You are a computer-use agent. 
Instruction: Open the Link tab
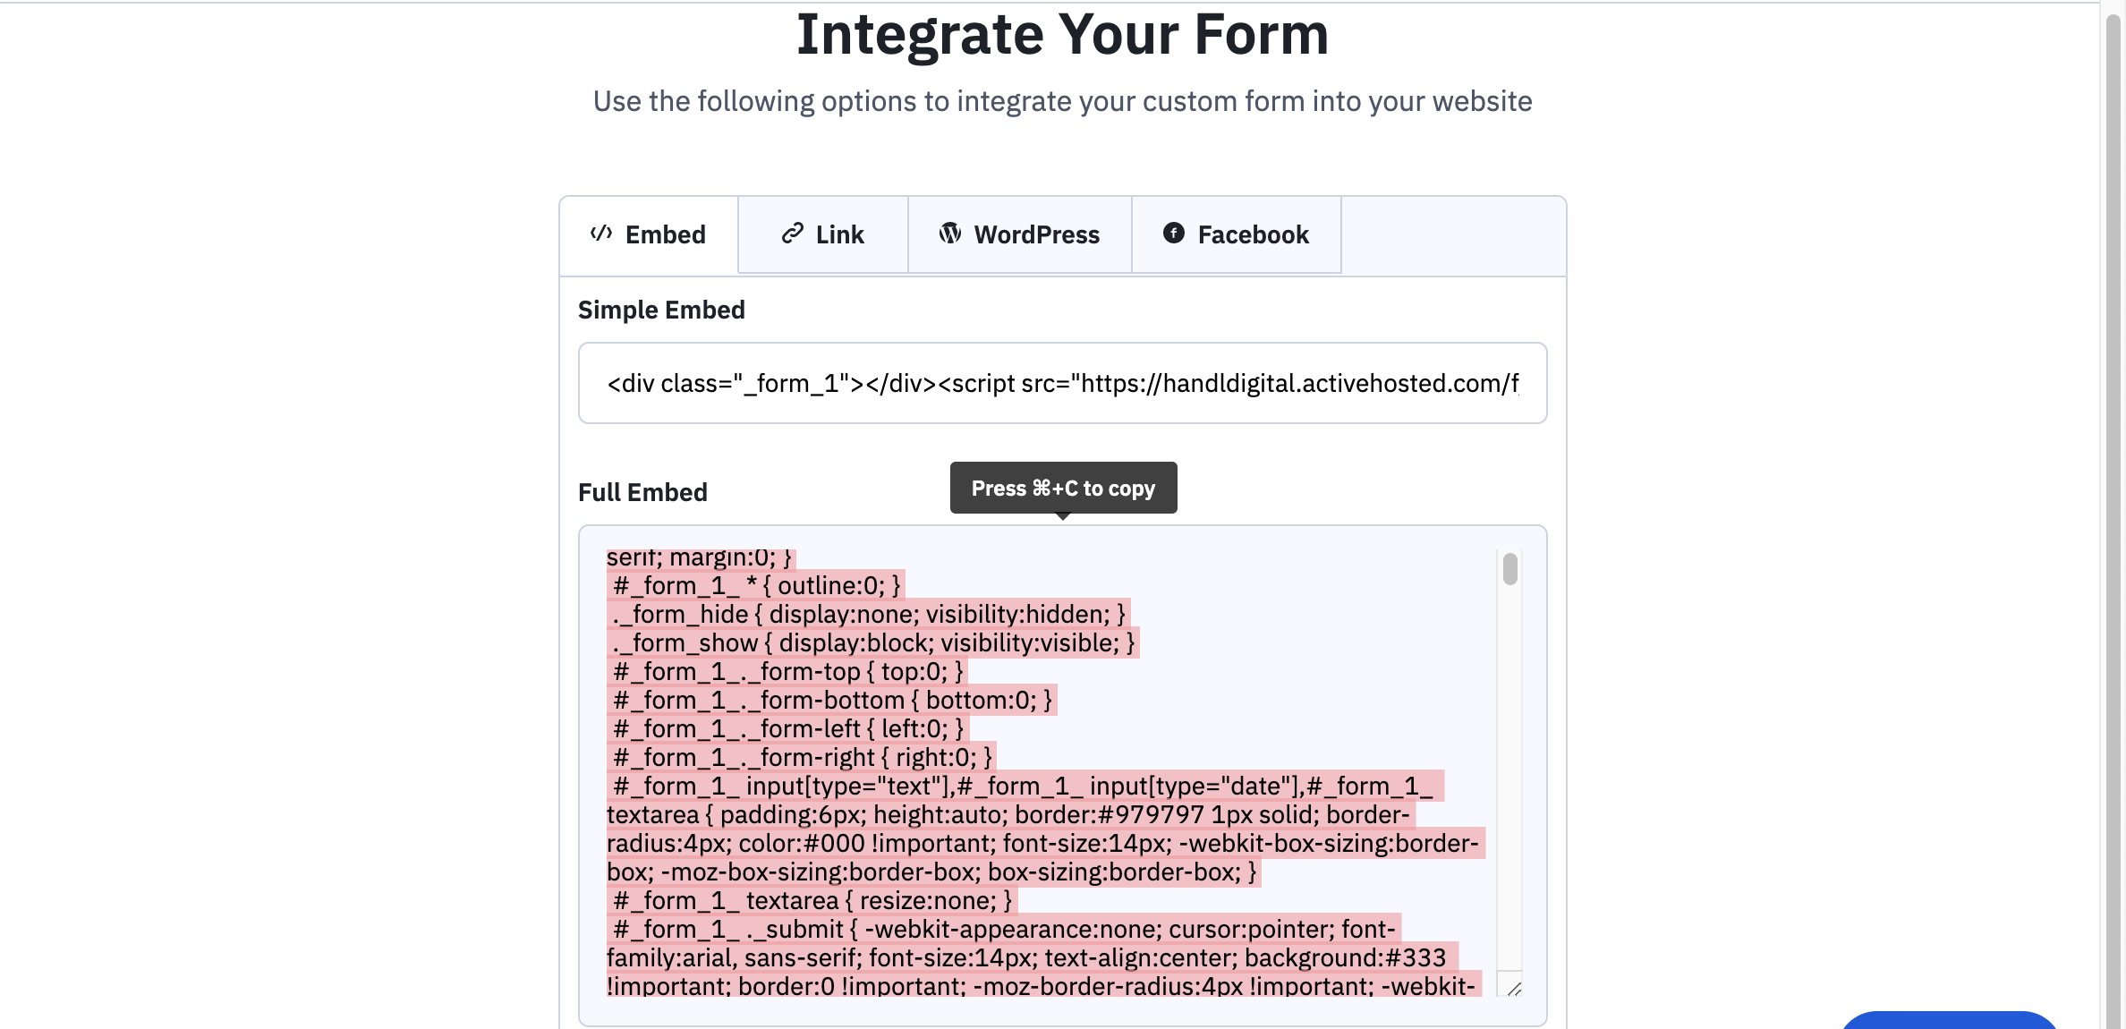[x=823, y=235]
